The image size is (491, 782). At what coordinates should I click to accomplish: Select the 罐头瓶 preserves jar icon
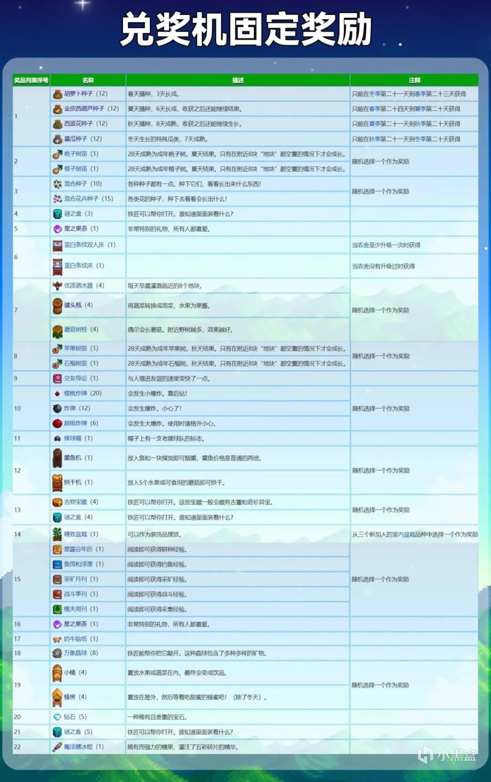click(x=57, y=306)
